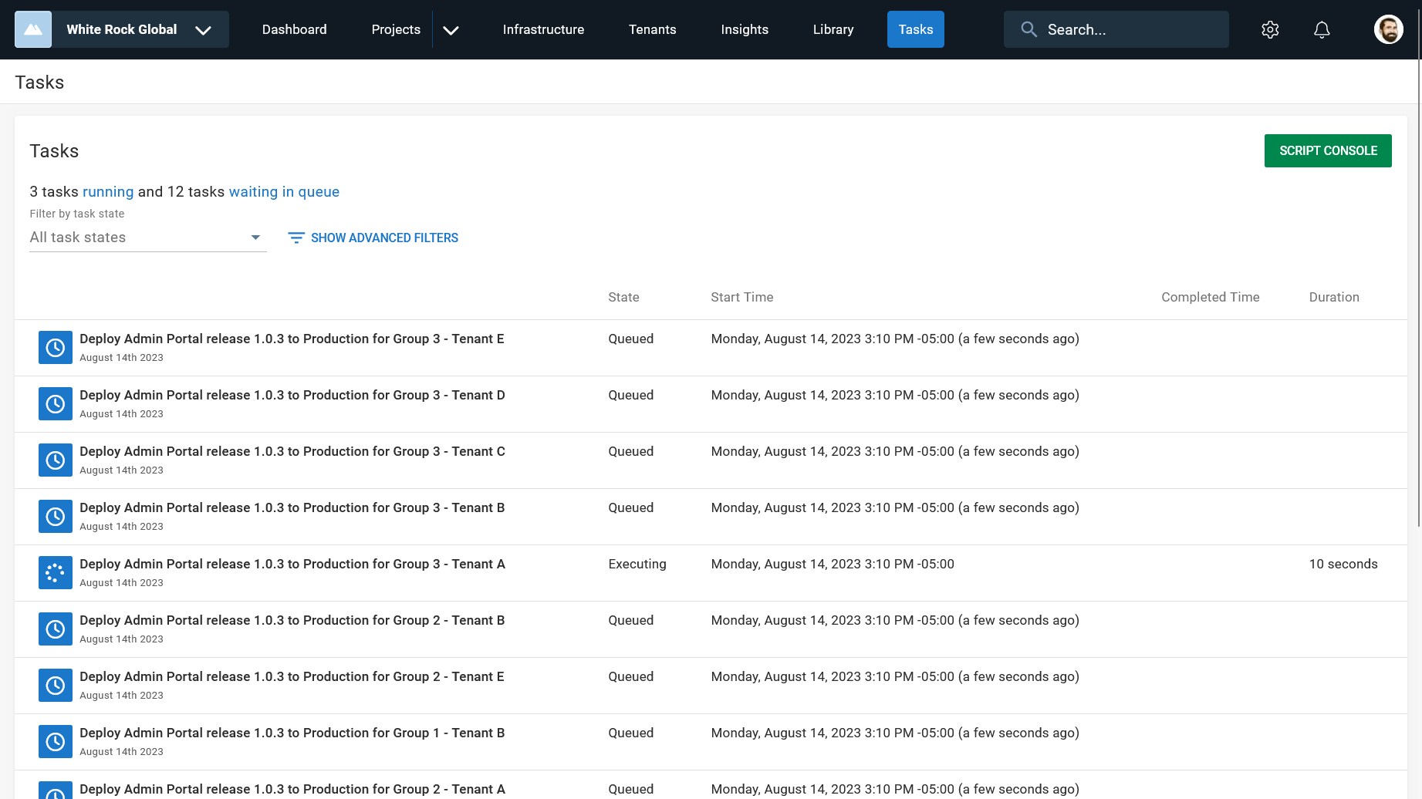The image size is (1422, 799).
Task: Open the Library menu item
Action: 833,29
